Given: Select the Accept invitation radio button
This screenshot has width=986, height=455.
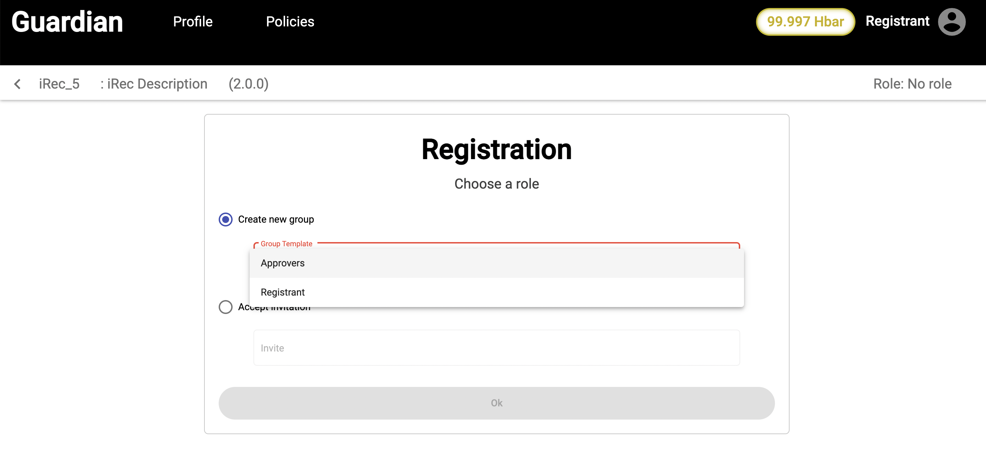Looking at the screenshot, I should coord(225,307).
